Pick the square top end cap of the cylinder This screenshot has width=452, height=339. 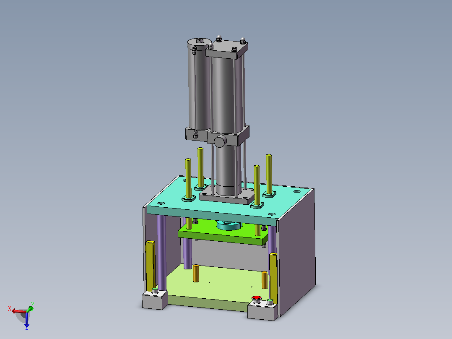(227, 49)
